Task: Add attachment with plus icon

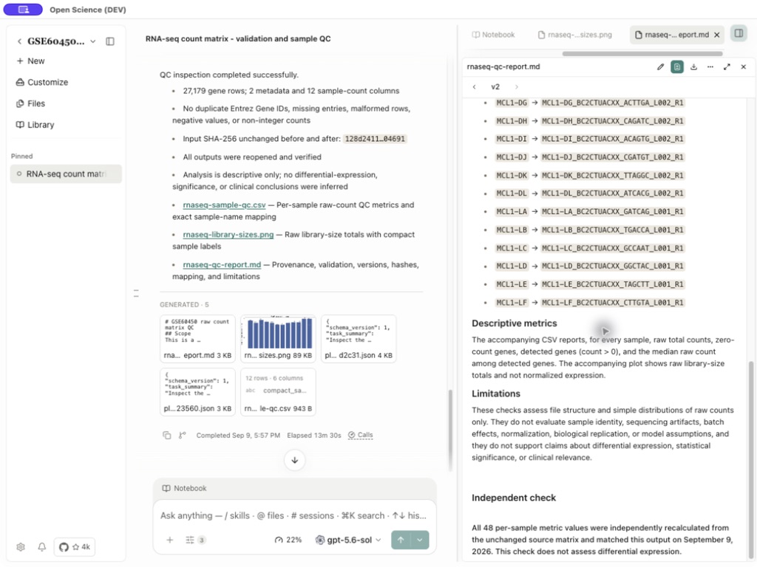Action: (x=169, y=540)
